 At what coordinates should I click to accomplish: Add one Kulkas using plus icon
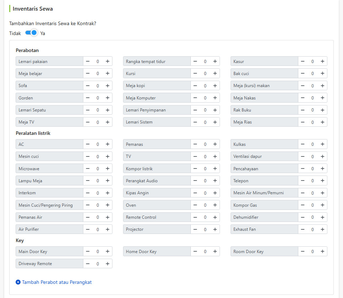pos(322,144)
